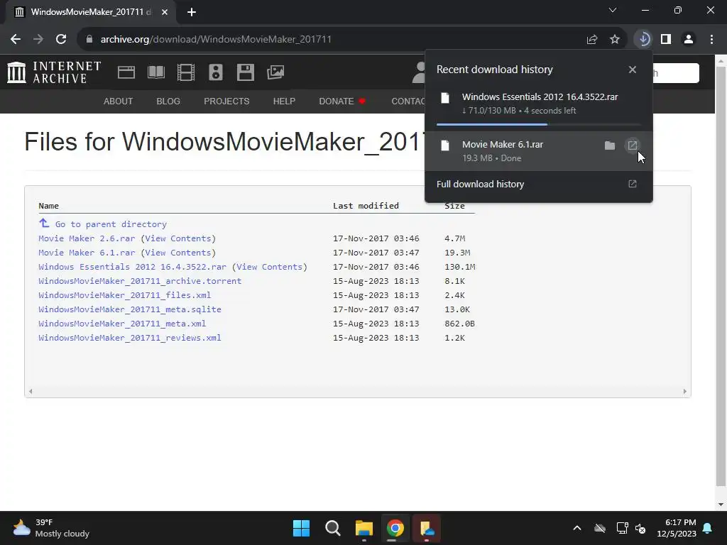
Task: Reload the archive.org page
Action: (61, 40)
